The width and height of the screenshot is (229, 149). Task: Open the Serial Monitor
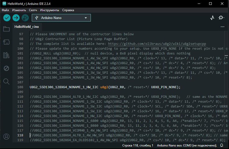click(221, 18)
